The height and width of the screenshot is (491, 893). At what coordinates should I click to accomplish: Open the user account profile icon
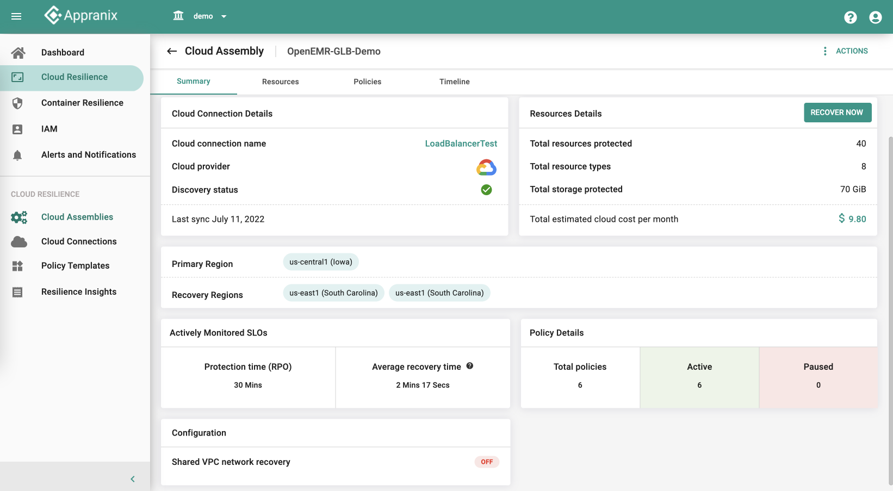[875, 17]
